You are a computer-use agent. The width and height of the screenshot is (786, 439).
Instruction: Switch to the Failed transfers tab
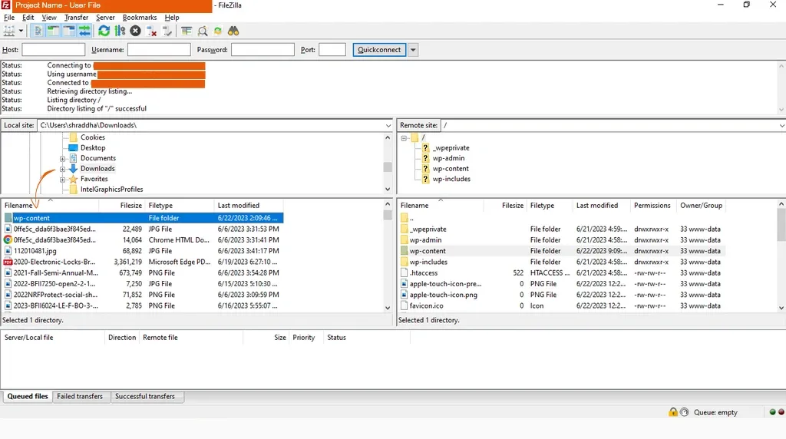[80, 396]
